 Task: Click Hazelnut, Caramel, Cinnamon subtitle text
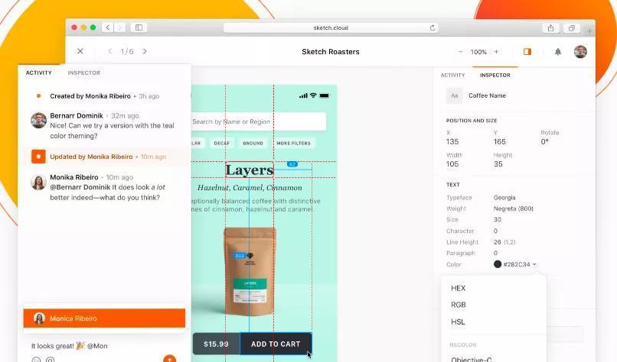tap(250, 188)
